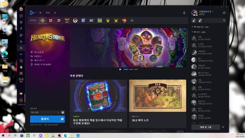Open the 토론장 link
Screen dimensions: 245x138
(x=36, y=56)
